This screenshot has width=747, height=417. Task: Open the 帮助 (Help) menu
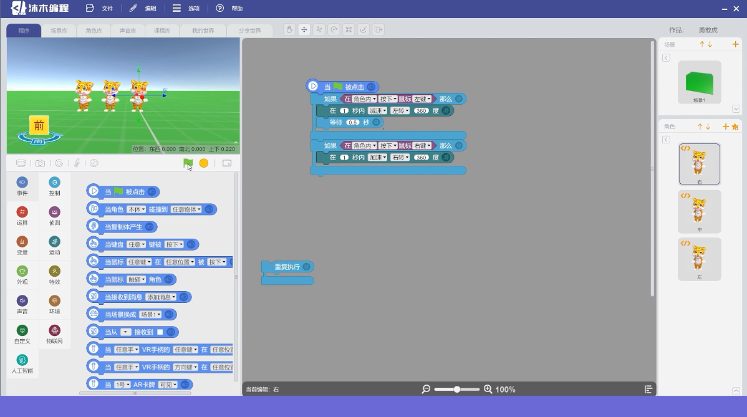229,9
